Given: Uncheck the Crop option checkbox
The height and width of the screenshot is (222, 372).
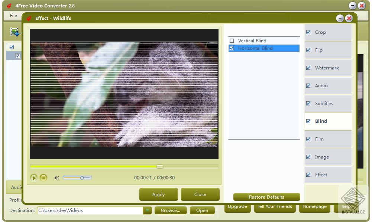Looking at the screenshot, I should 308,32.
